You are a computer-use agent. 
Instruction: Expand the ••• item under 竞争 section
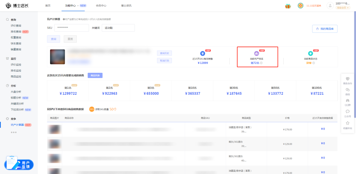point(14,132)
